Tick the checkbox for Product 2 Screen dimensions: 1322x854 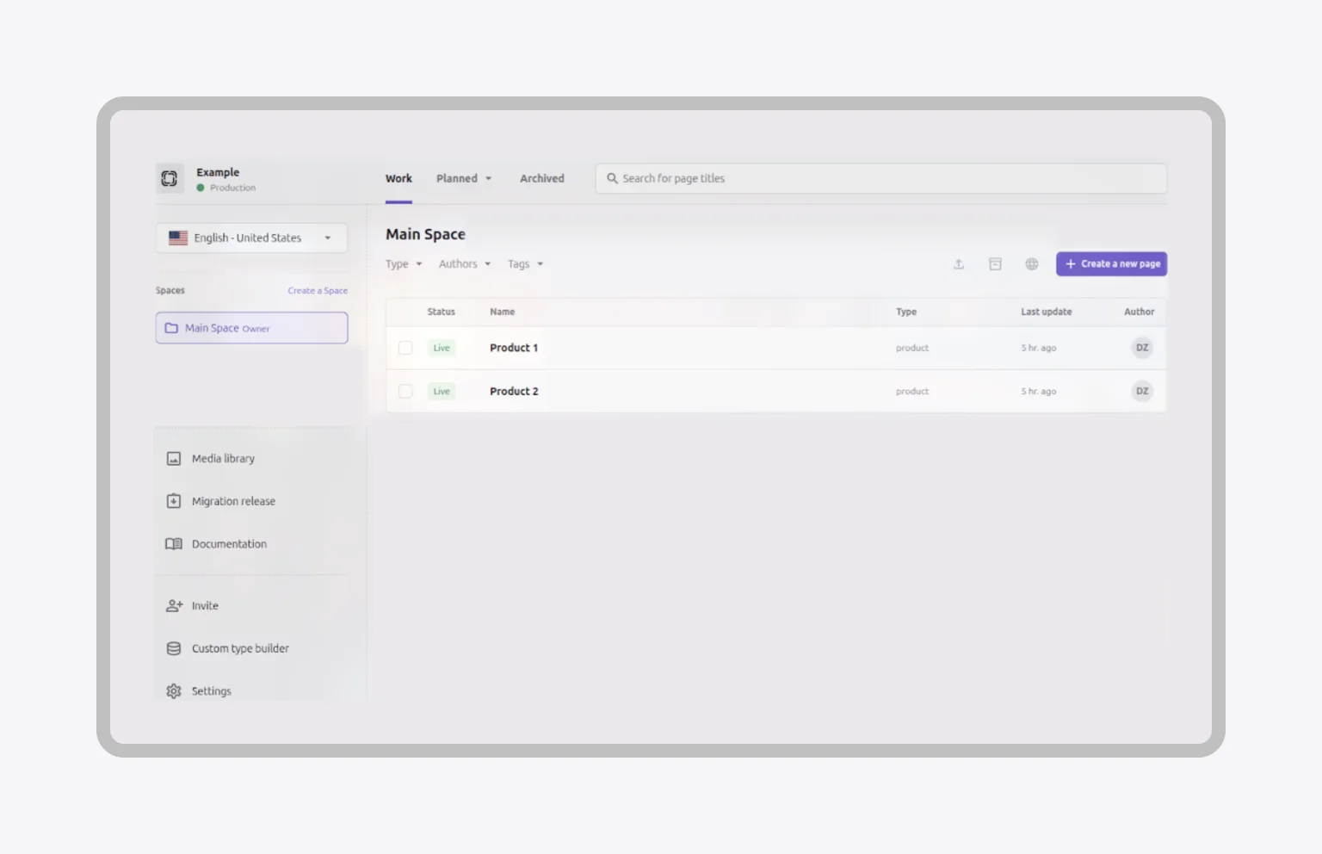click(x=405, y=391)
